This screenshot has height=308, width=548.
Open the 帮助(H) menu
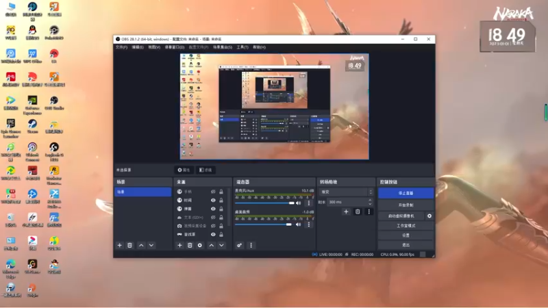(x=259, y=47)
